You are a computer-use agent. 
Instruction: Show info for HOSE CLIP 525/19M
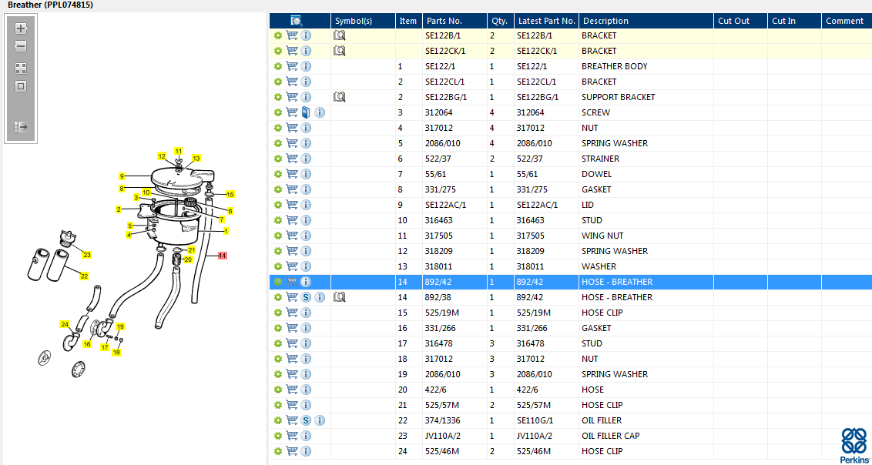click(x=306, y=313)
